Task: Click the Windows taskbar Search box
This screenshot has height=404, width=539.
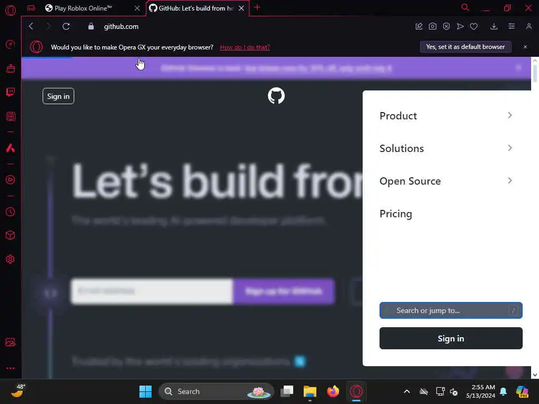Action: pos(216,391)
